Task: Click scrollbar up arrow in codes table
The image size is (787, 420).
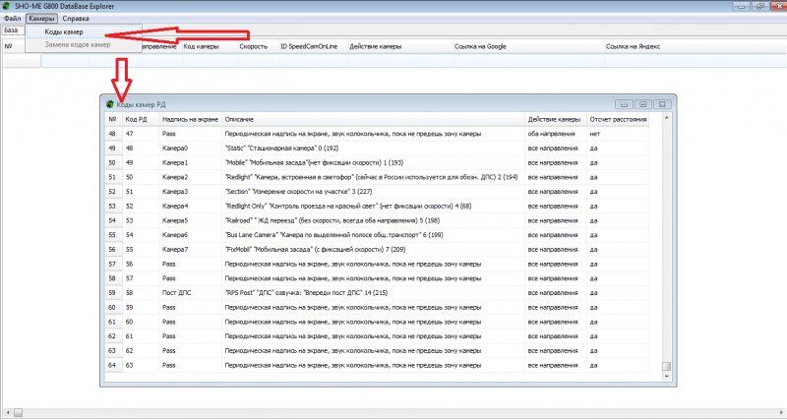Action: pyautogui.click(x=667, y=119)
